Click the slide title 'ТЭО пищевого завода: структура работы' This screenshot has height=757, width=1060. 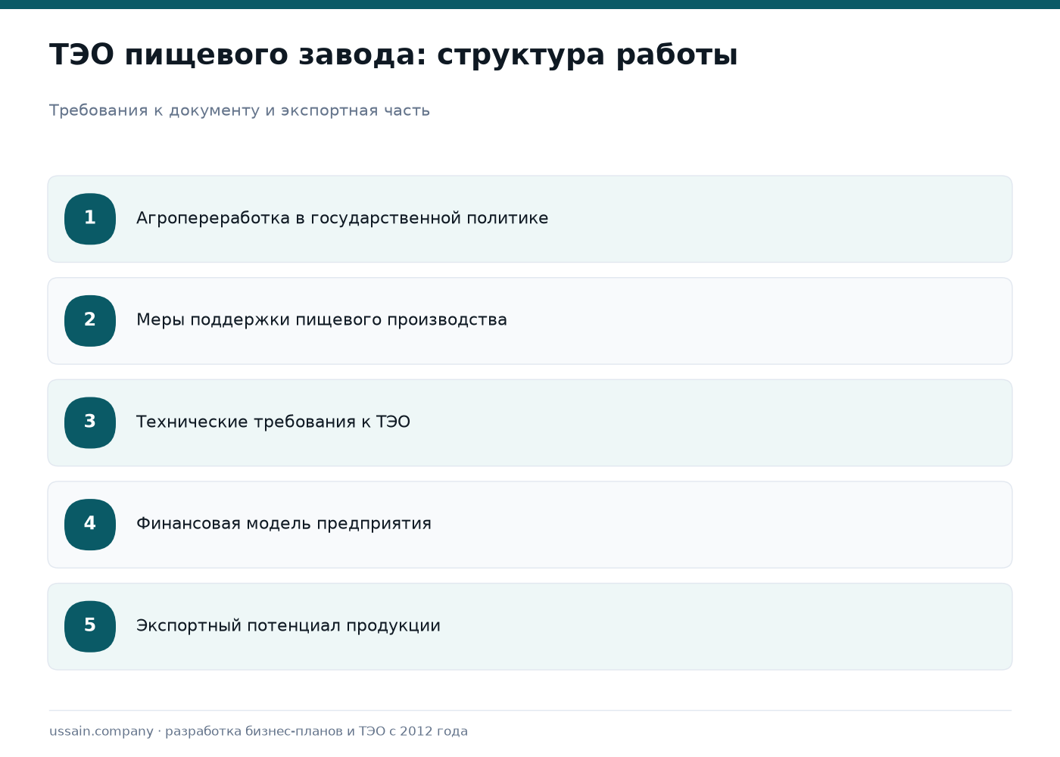coord(394,55)
